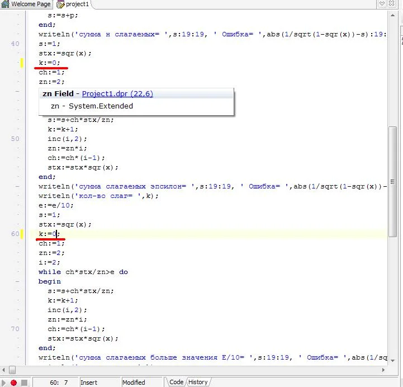
Task: Click the line 's:=1;' at line 40
Action: pyautogui.click(x=49, y=44)
